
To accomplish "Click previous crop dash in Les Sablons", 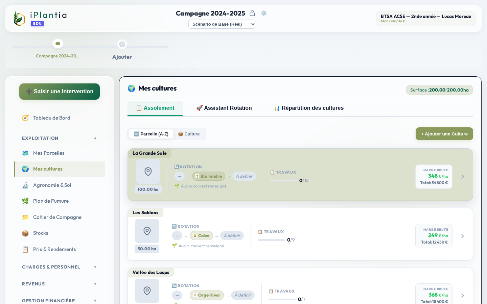I will pos(177,236).
